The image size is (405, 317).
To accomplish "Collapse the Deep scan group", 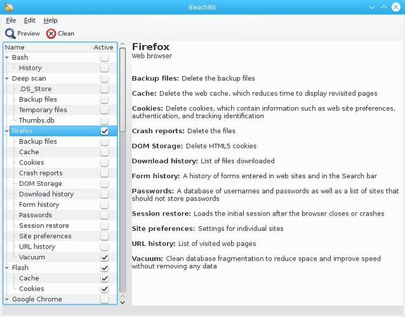I will click(x=7, y=79).
